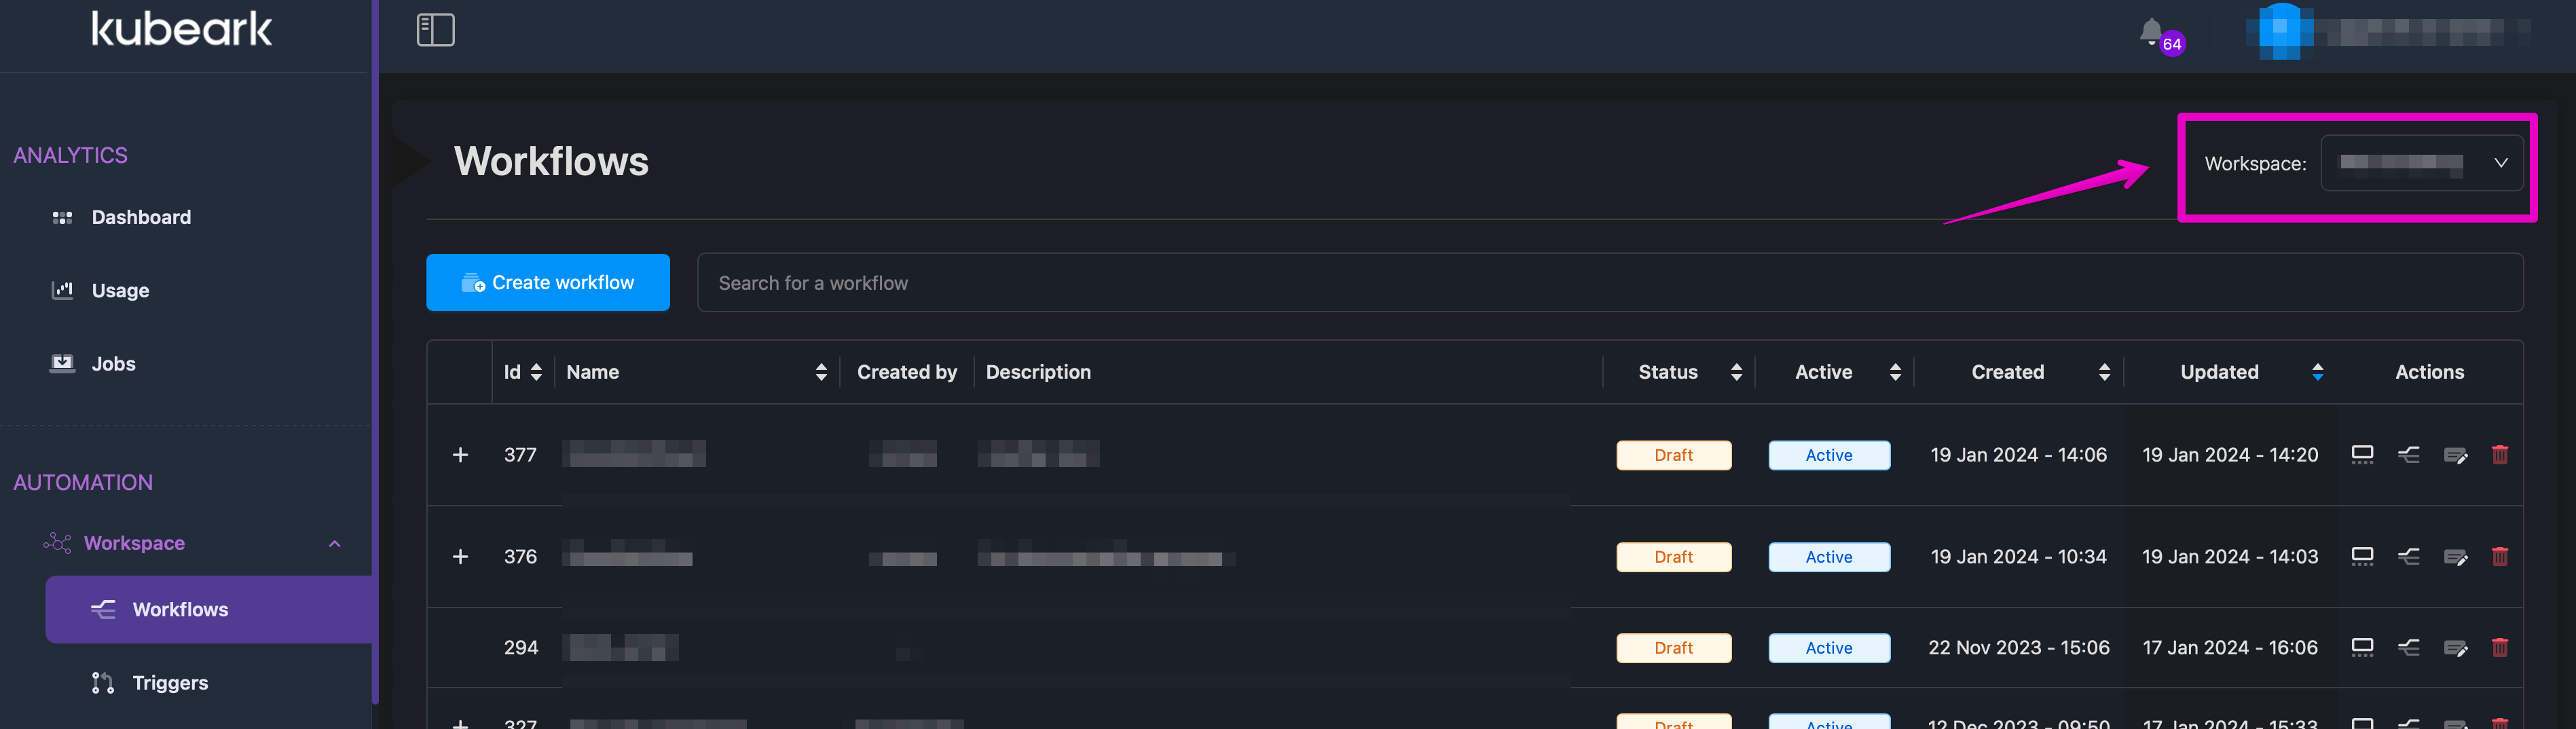Screen dimensions: 2576x729
Task: Click the Create workflow button
Action: pos(547,283)
